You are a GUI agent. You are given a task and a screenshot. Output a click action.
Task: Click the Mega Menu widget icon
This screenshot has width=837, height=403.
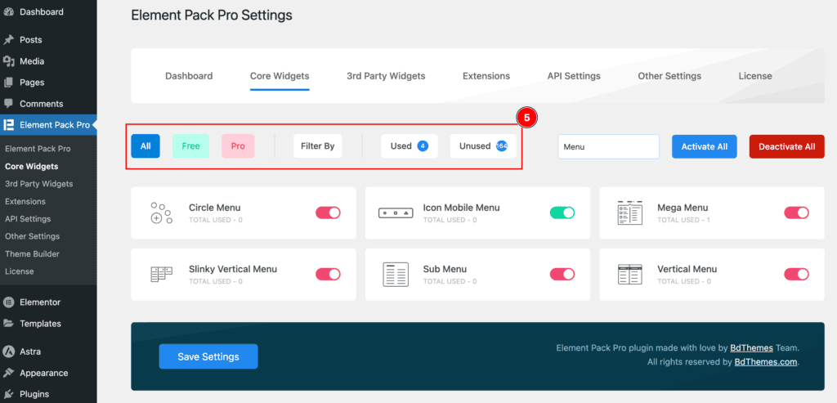[x=630, y=213]
